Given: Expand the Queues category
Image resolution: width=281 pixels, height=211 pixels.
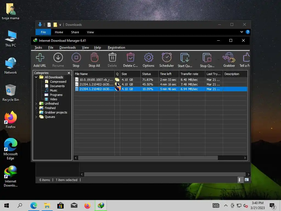Looking at the screenshot, I should pos(36,117).
